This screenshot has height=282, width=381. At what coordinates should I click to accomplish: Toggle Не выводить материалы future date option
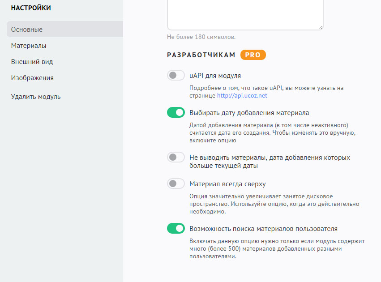(x=176, y=157)
